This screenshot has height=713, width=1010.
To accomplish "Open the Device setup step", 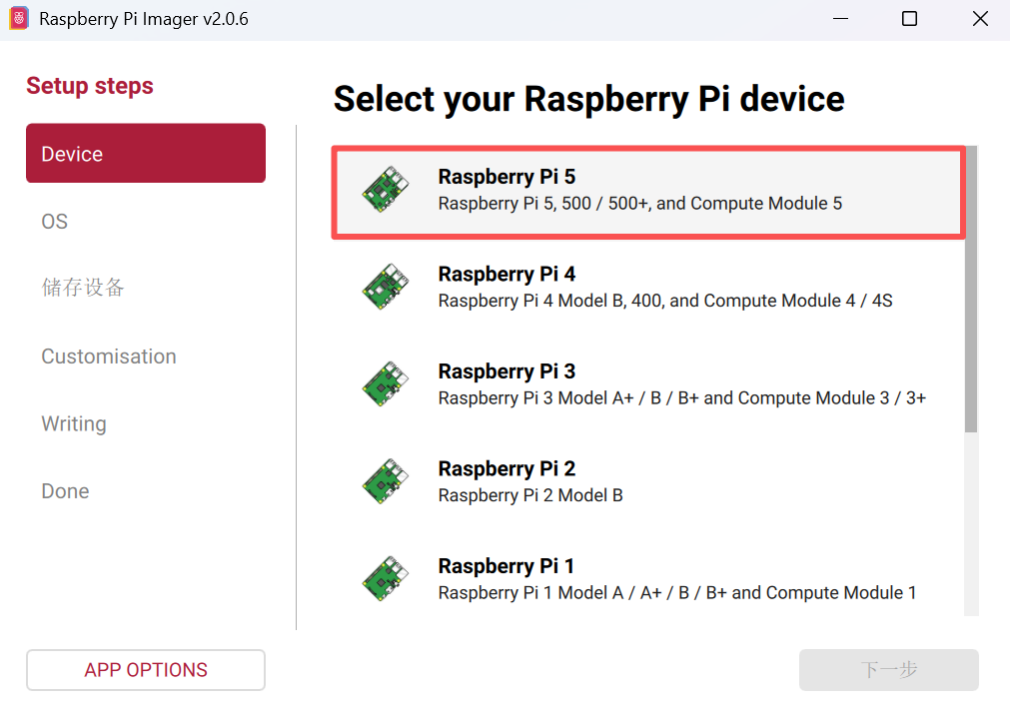I will coord(146,154).
